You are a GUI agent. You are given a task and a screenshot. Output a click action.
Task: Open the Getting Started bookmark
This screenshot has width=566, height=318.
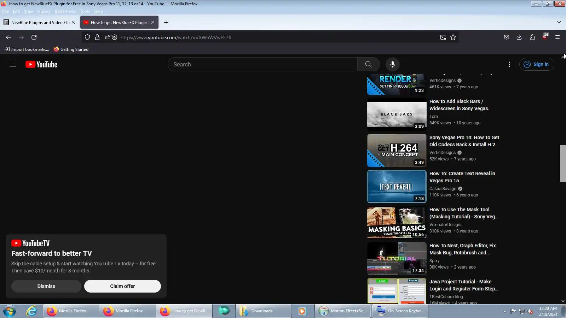click(71, 49)
